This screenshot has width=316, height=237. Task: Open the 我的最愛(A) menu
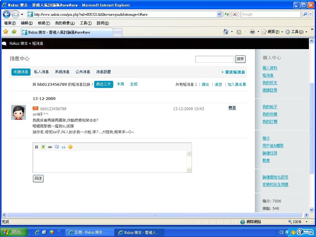click(x=65, y=23)
